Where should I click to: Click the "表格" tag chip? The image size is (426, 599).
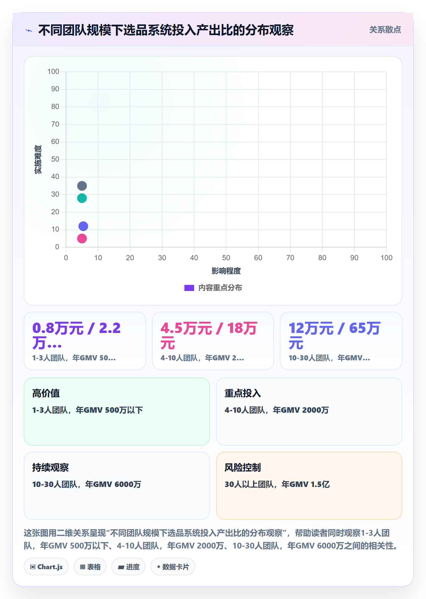pyautogui.click(x=90, y=567)
